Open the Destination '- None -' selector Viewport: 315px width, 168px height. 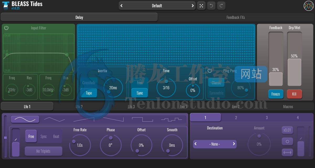215,144
